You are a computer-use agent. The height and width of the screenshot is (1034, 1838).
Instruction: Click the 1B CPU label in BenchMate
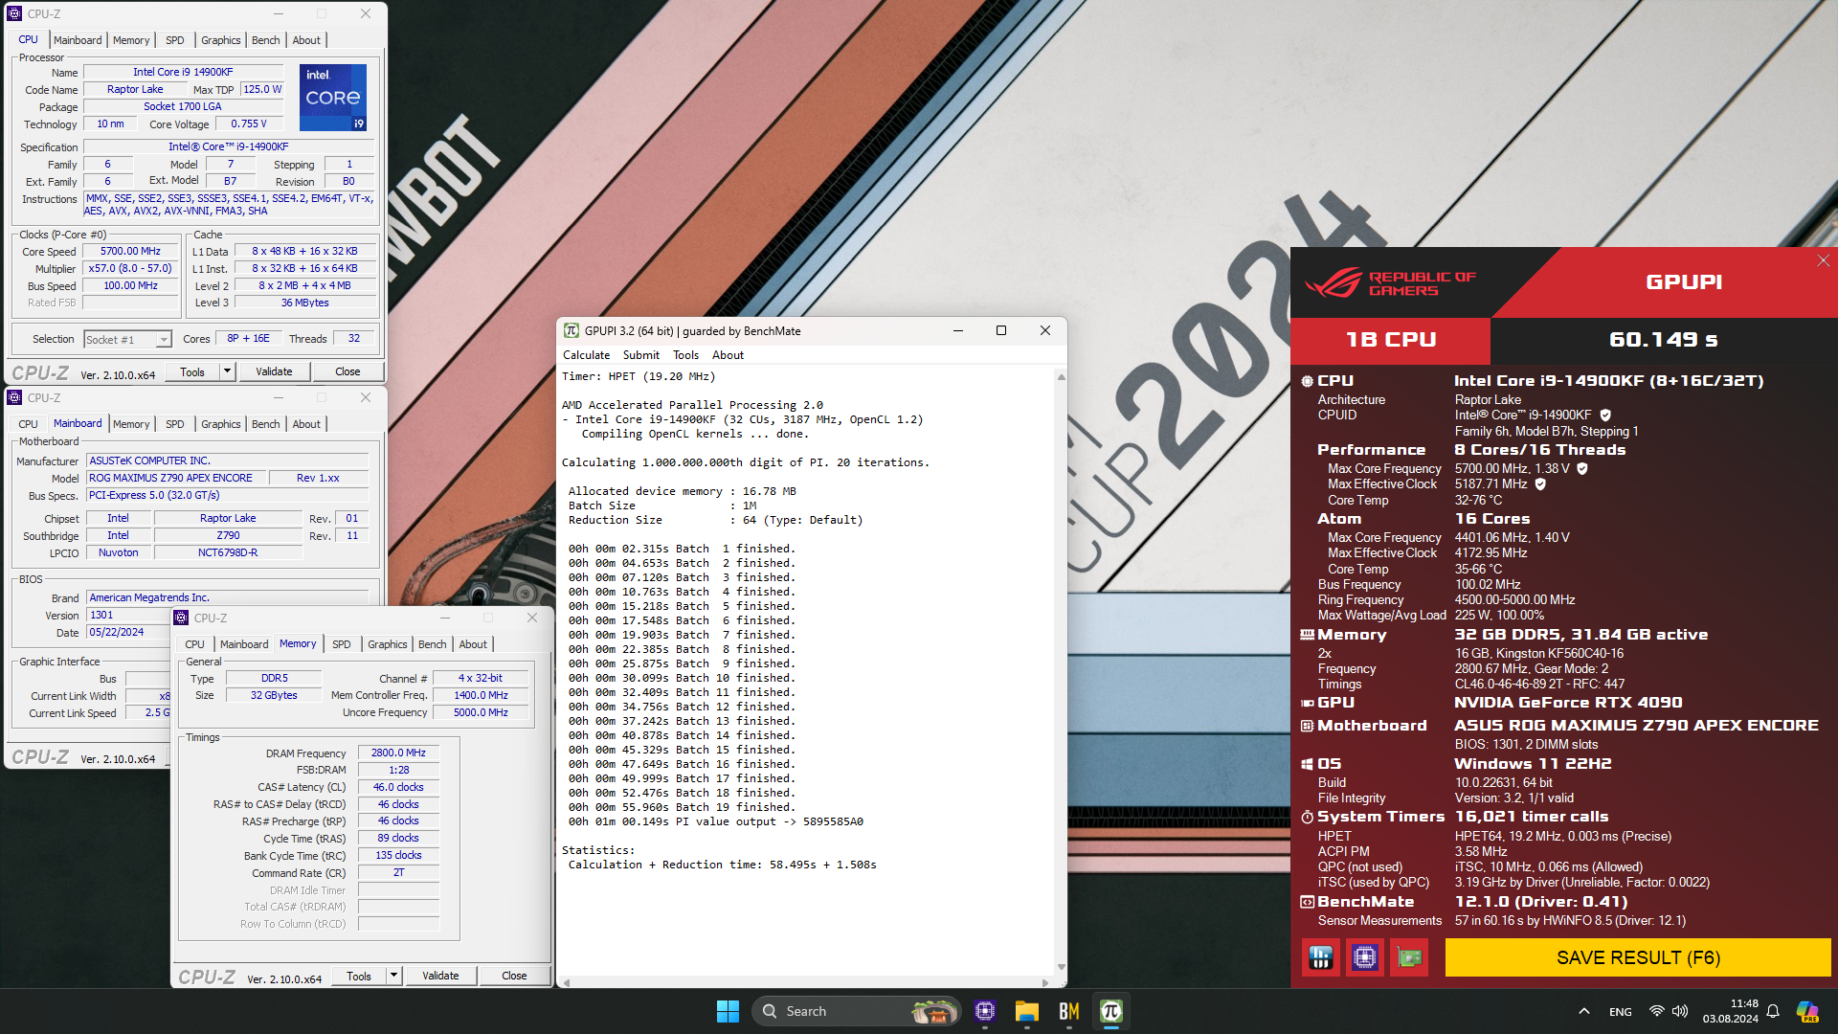coord(1391,340)
